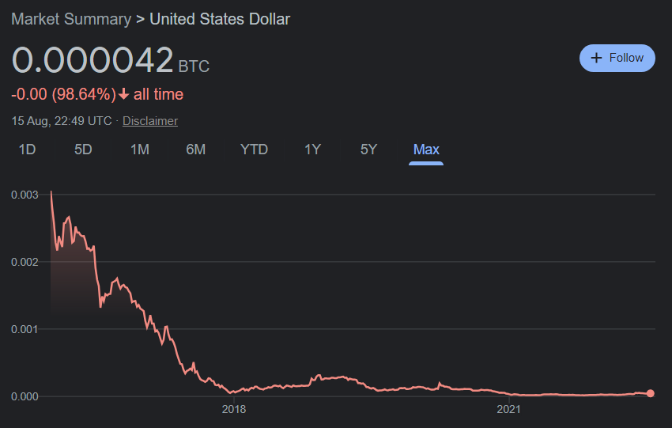Open the Market Summary breadcrumb
This screenshot has width=672, height=428.
71,19
